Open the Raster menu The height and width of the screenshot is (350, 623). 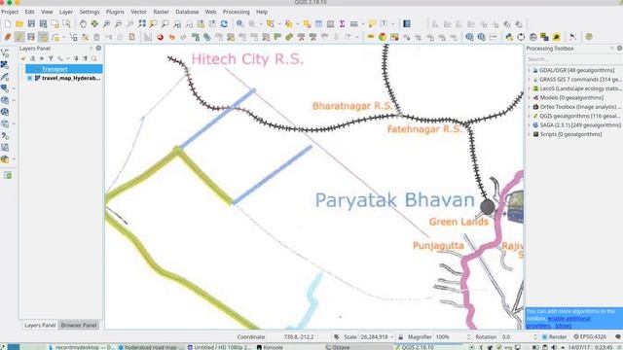[161, 12]
